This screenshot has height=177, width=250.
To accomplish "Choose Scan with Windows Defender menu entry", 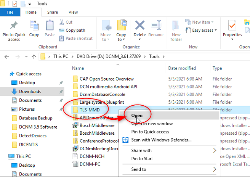I will 161,140.
